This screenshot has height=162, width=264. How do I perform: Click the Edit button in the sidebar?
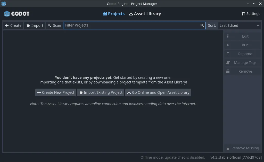(x=242, y=36)
